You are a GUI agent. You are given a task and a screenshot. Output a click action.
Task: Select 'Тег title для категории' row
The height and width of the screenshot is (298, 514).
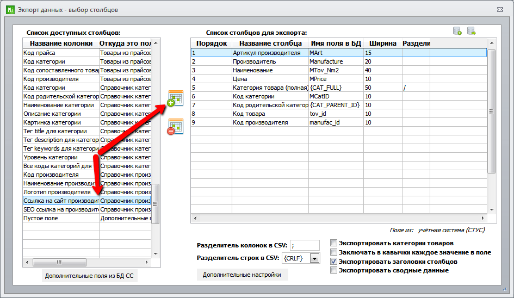point(86,131)
